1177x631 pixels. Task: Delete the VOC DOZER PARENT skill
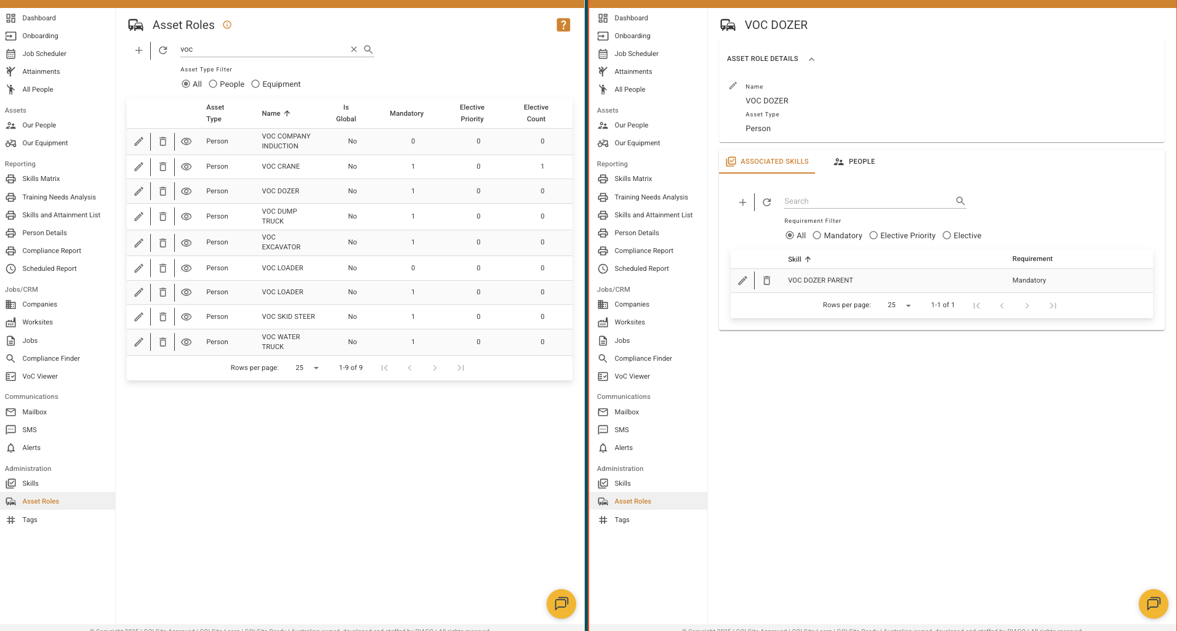pyautogui.click(x=766, y=281)
